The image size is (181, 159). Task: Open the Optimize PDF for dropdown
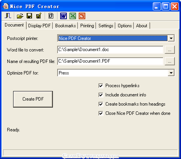[171, 73]
